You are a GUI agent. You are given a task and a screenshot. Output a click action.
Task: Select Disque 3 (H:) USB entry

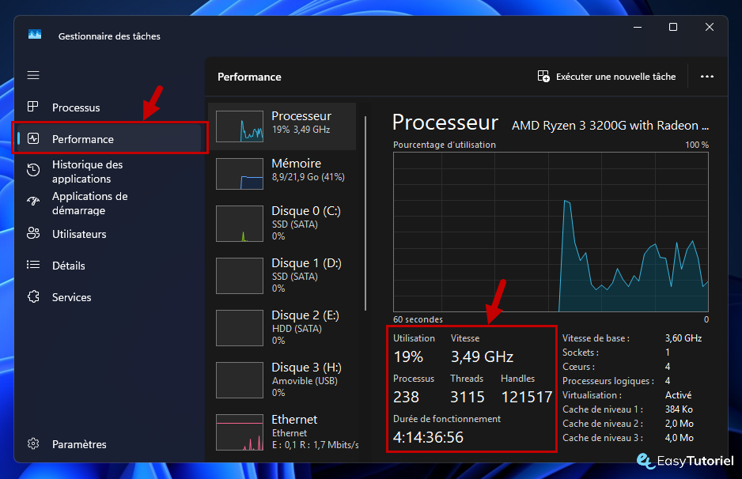click(283, 380)
